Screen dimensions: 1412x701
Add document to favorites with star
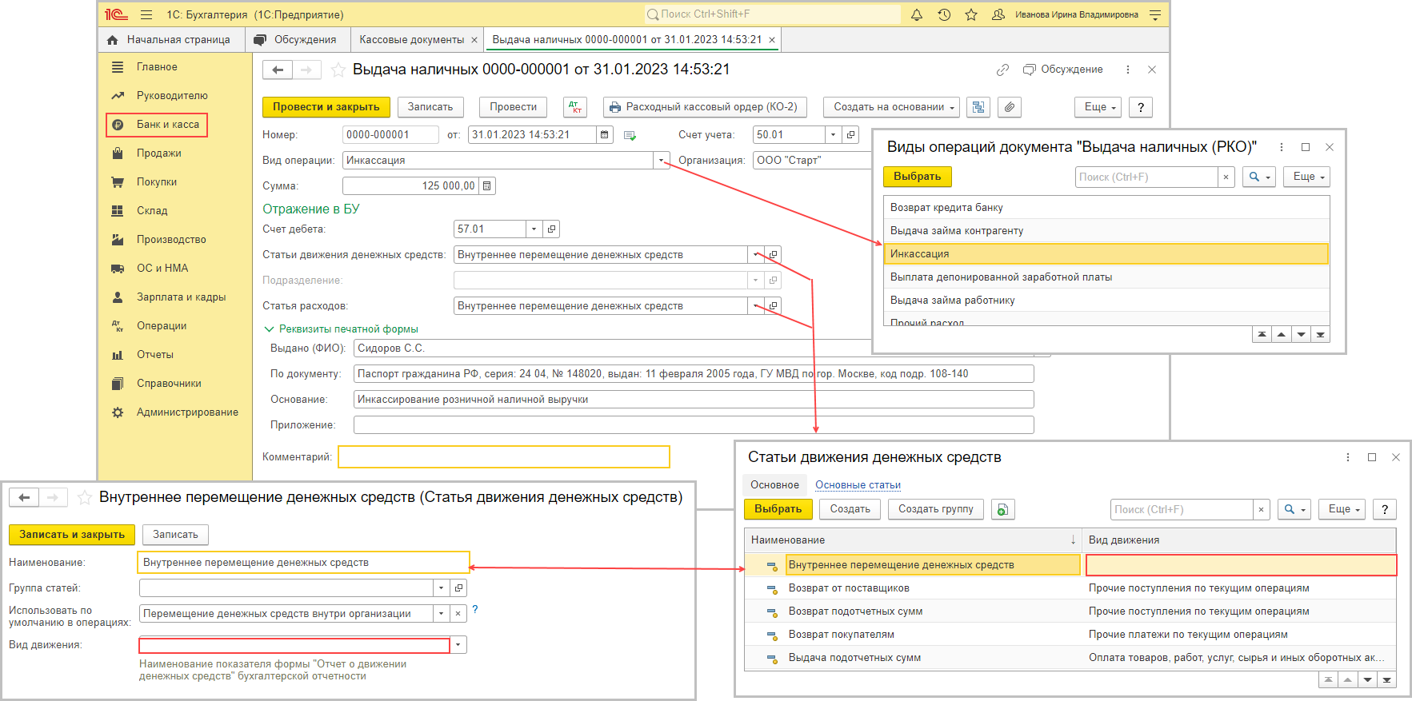(338, 70)
